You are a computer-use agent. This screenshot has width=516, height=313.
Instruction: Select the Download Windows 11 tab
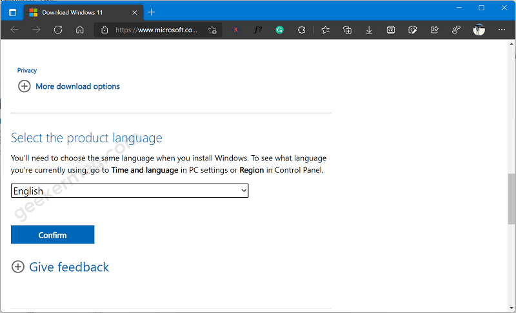(x=84, y=12)
